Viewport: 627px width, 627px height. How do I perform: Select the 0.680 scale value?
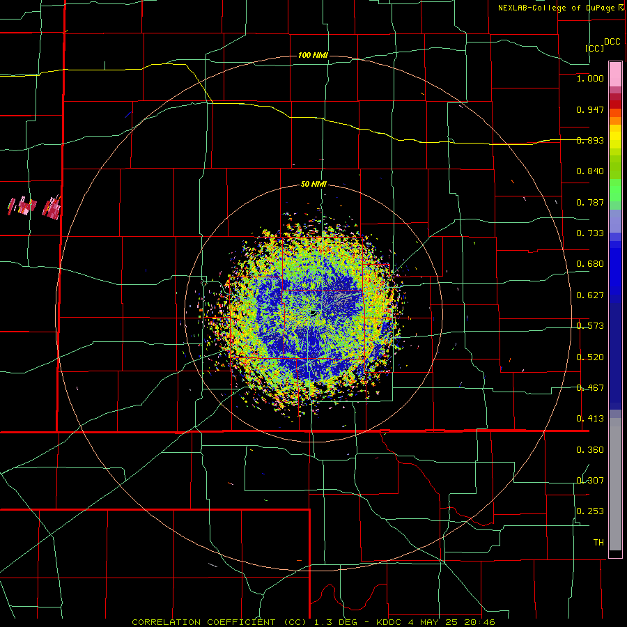590,264
